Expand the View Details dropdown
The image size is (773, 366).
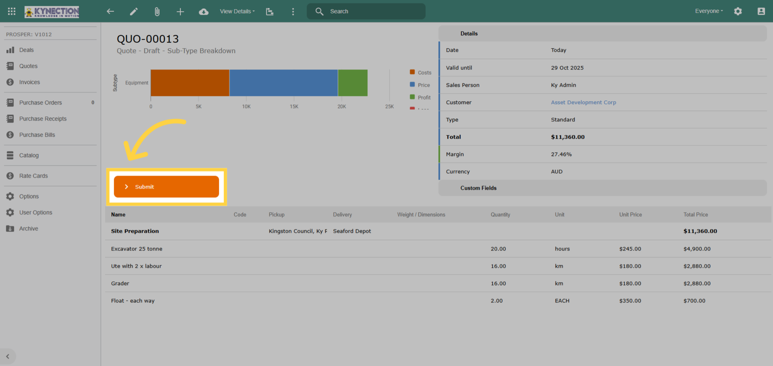click(237, 11)
